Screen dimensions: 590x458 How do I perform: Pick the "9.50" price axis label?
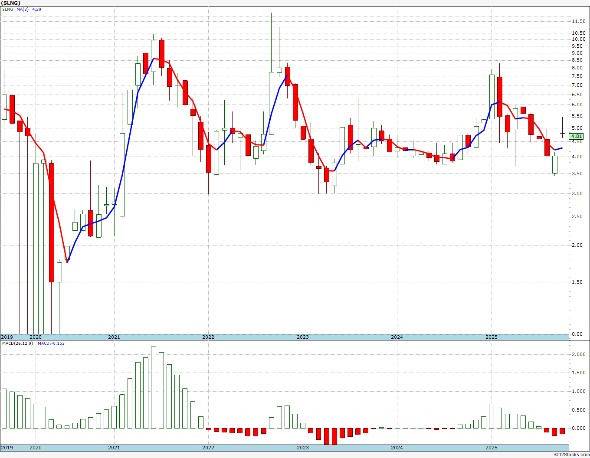[577, 46]
